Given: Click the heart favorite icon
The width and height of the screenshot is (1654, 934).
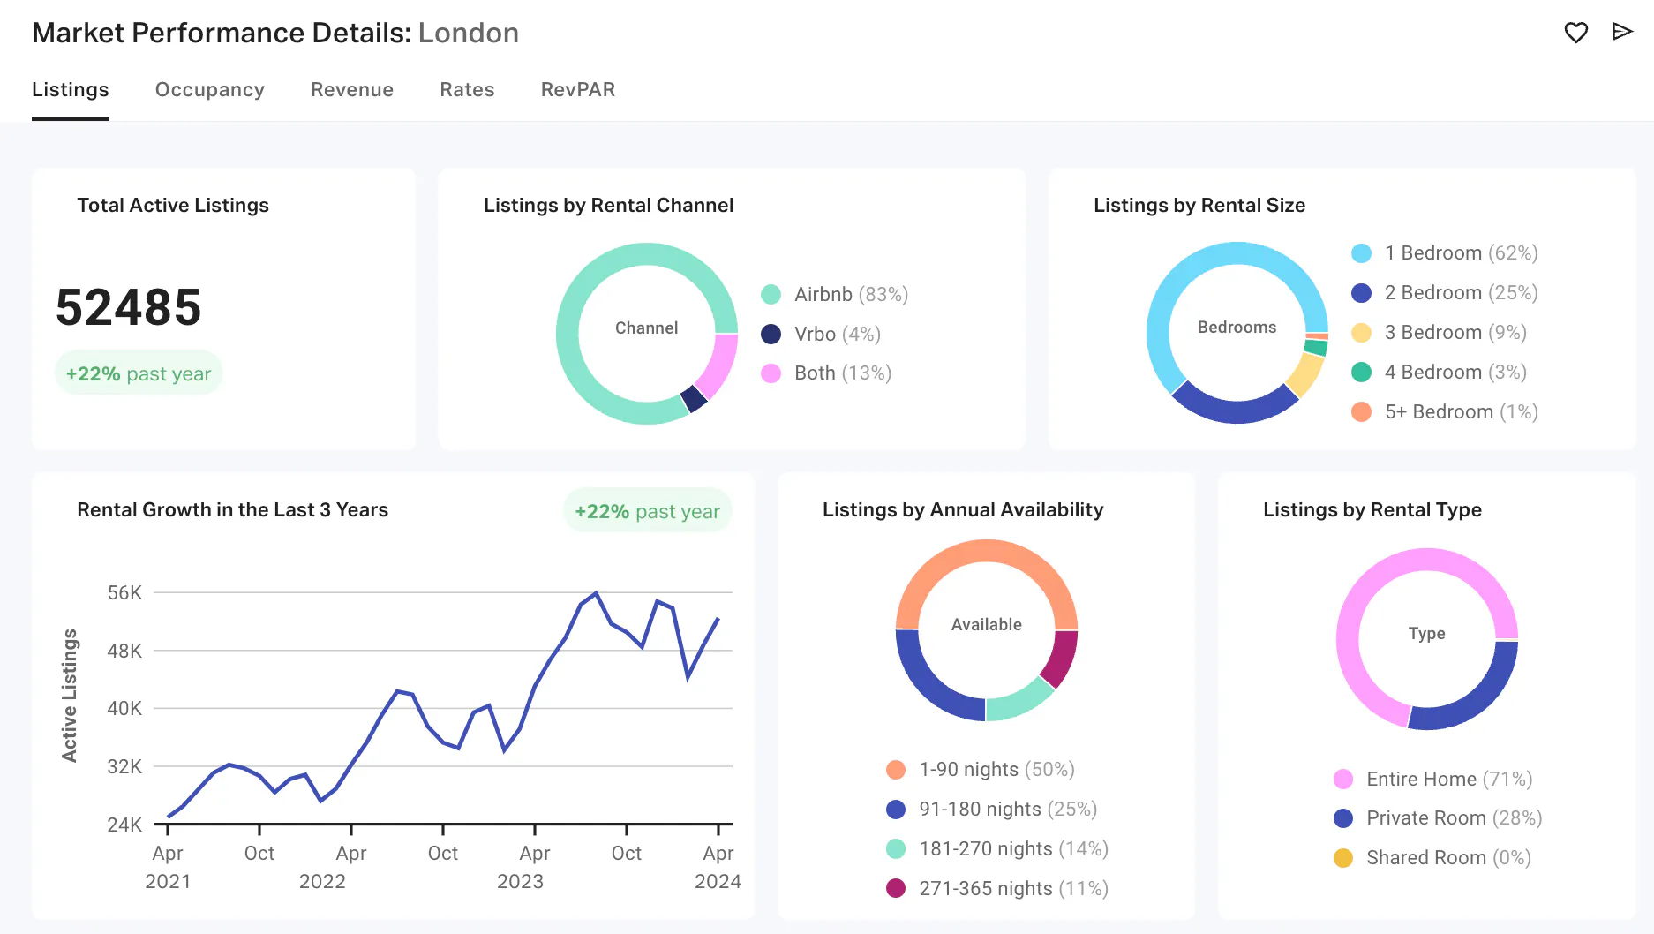Looking at the screenshot, I should (1575, 33).
